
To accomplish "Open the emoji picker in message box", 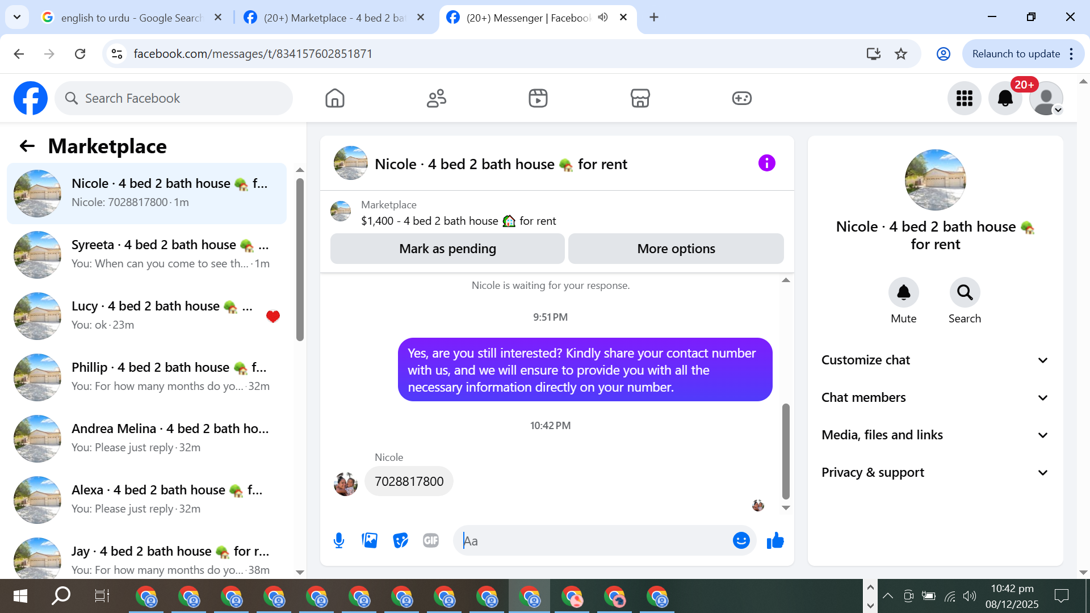I will [741, 540].
